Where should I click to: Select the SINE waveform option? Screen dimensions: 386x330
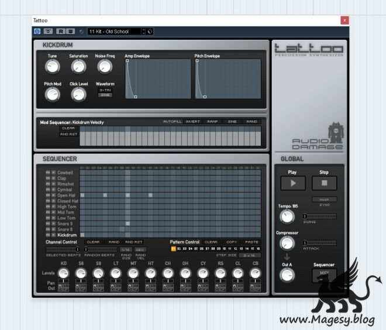(x=105, y=95)
